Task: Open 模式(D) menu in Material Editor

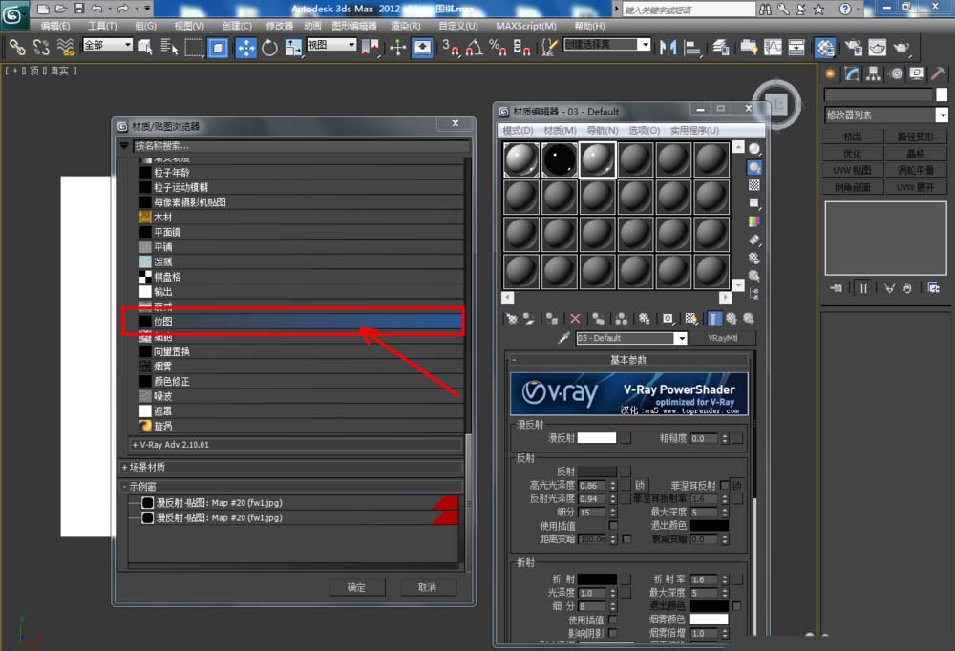Action: pyautogui.click(x=518, y=131)
